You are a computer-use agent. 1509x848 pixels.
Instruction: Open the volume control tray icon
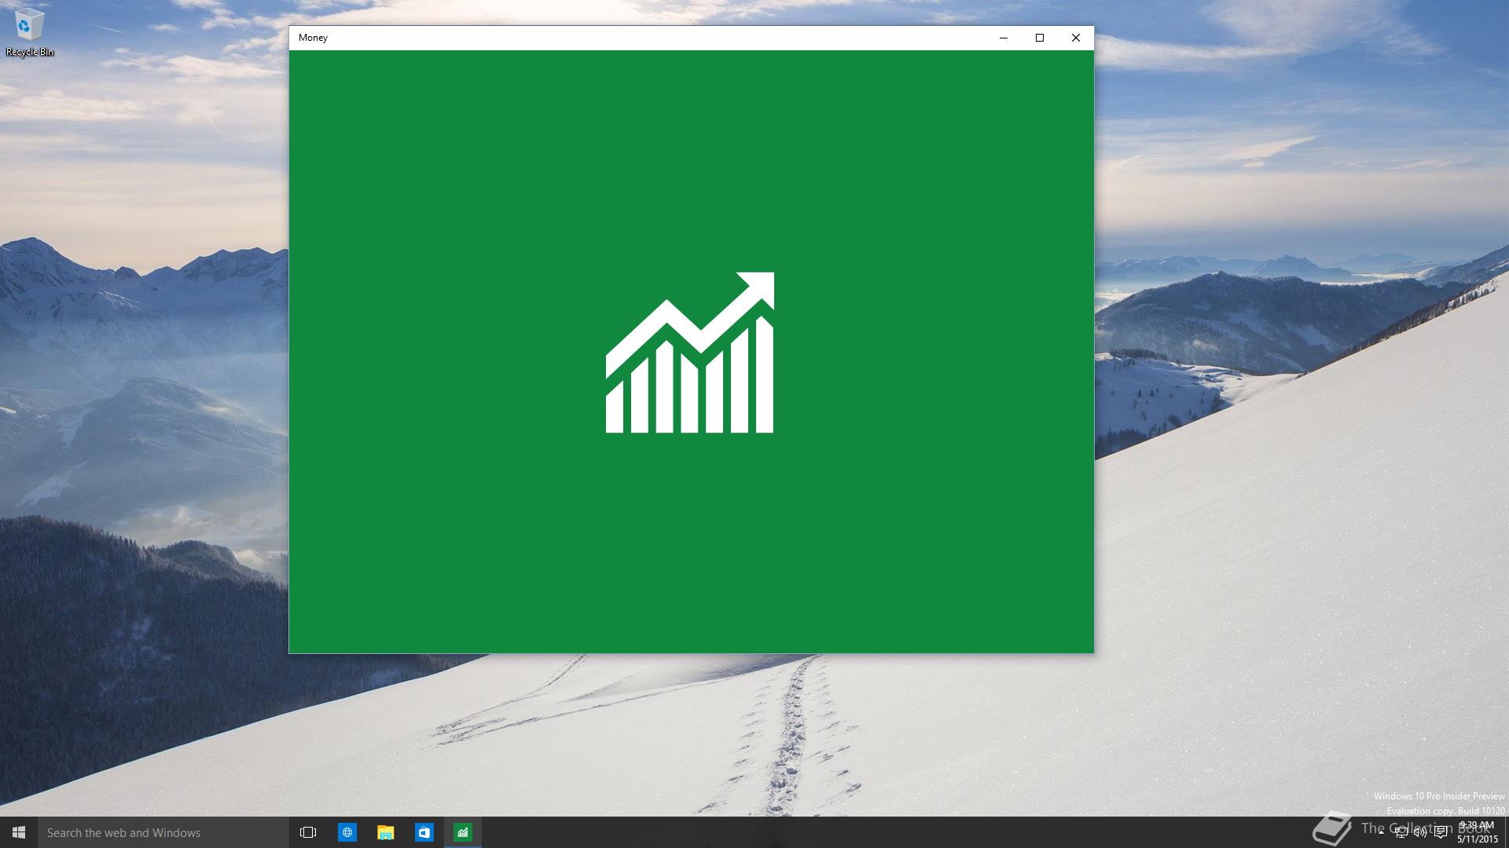[1420, 833]
